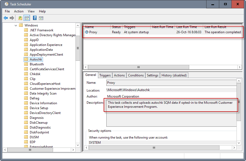The height and width of the screenshot is (161, 246).
Task: Switch to the Conditions tab
Action: tap(136, 75)
